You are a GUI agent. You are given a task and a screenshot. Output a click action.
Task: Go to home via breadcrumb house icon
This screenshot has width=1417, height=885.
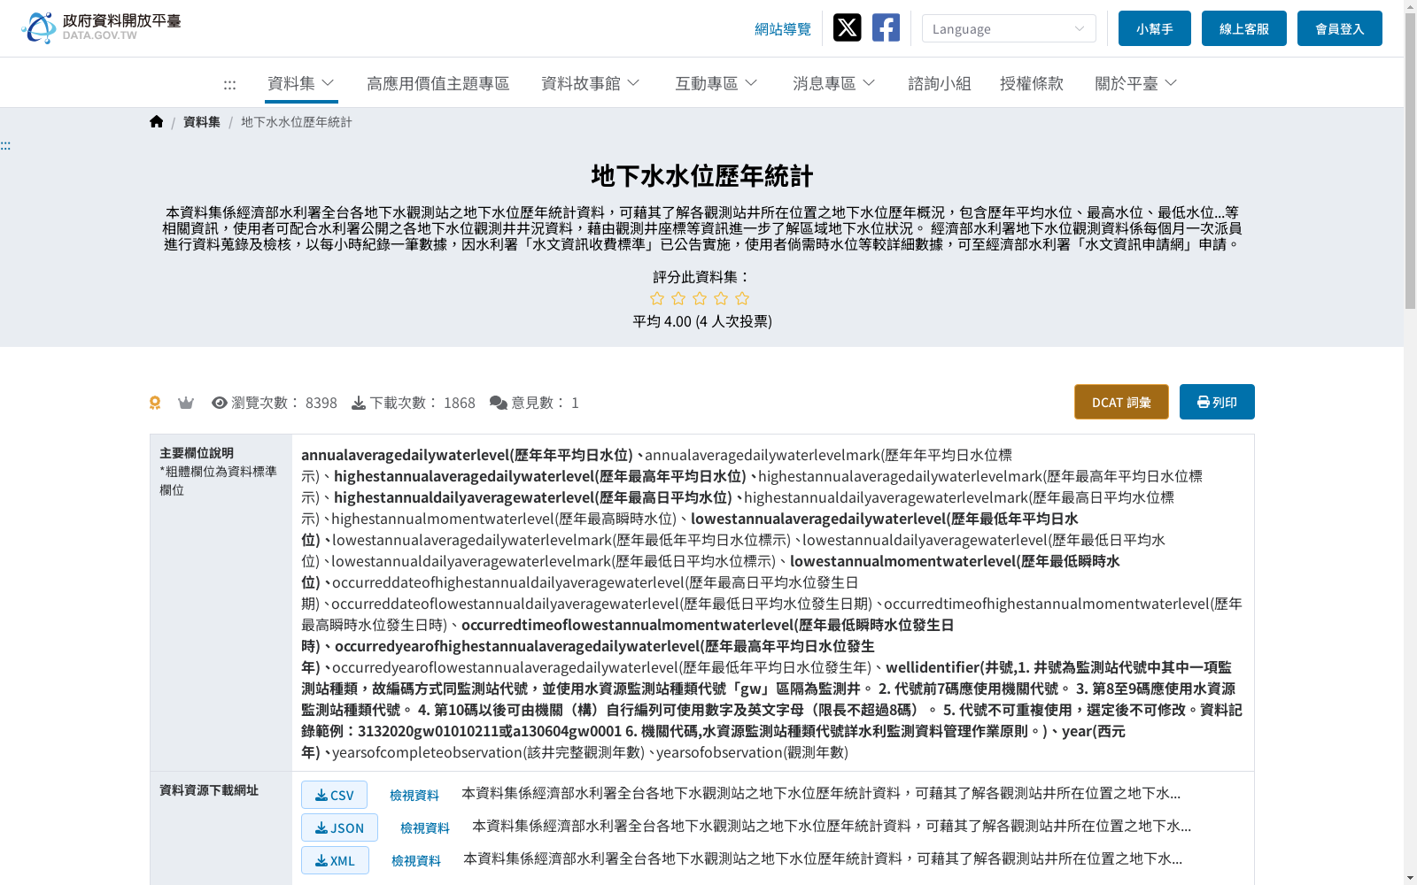click(x=157, y=121)
